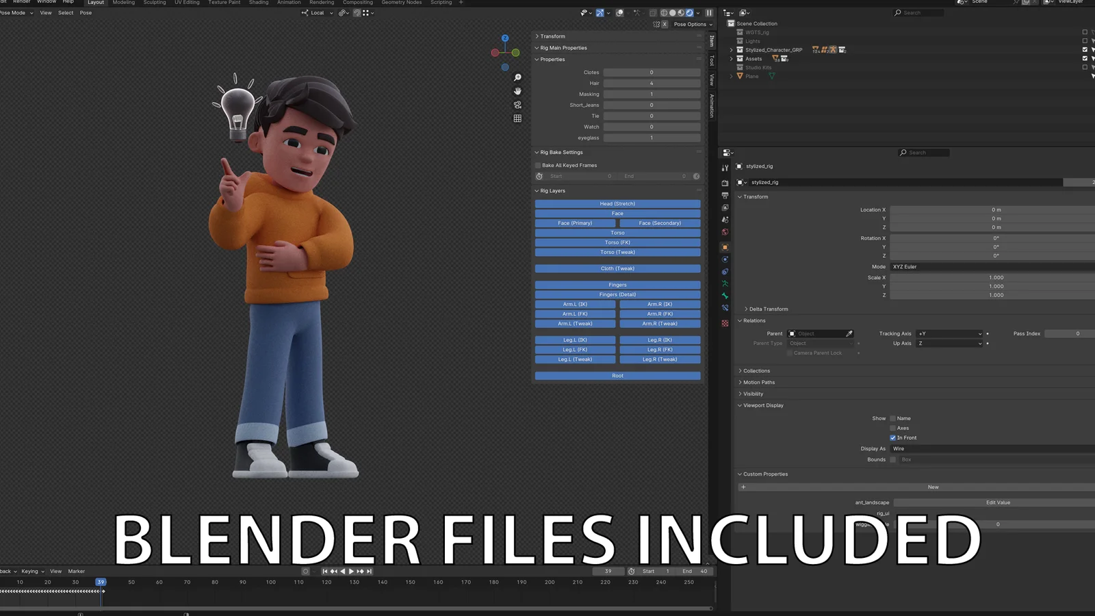1095x616 pixels.
Task: Uncheck the In Front viewport display option
Action: (x=892, y=437)
